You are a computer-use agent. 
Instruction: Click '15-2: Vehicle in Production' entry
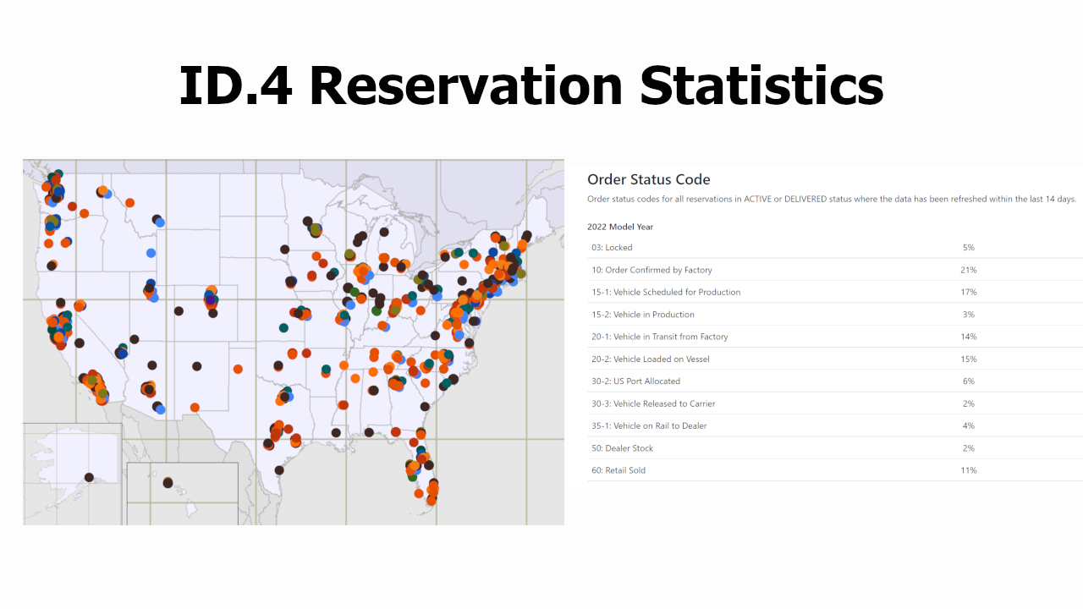[x=643, y=315]
